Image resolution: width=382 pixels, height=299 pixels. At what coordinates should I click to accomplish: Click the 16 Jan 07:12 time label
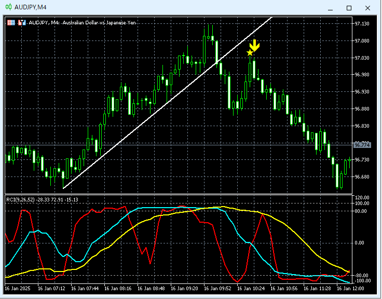51,289
